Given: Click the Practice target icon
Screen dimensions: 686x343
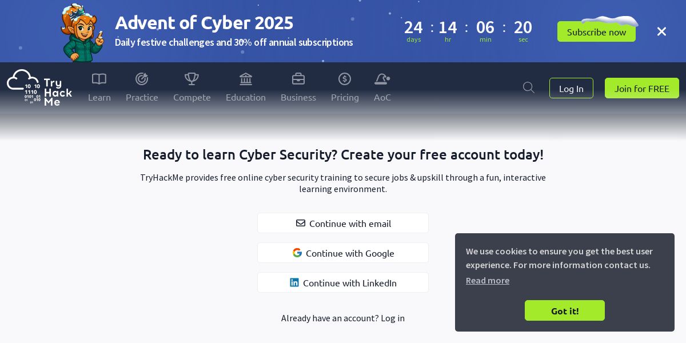Looking at the screenshot, I should pos(142,79).
